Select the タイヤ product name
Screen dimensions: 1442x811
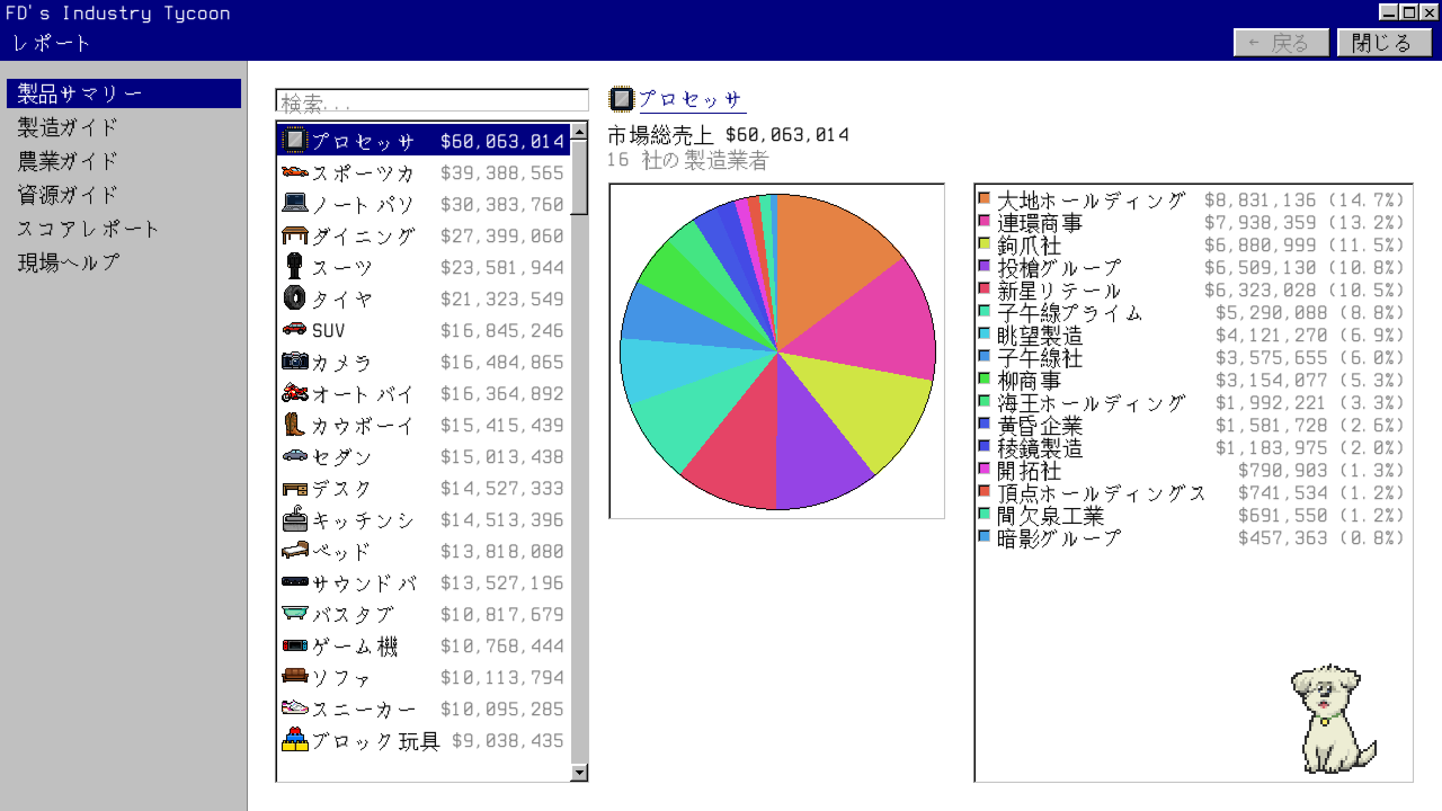click(341, 299)
